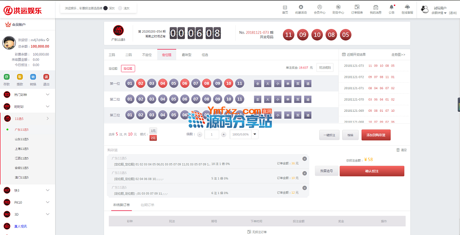Click the green 存款 deposit icon
The image size is (460, 235).
click(x=6, y=77)
